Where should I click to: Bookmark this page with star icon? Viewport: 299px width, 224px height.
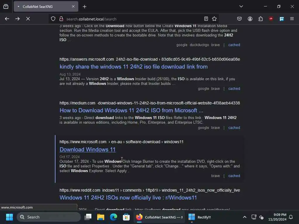tap(214, 19)
